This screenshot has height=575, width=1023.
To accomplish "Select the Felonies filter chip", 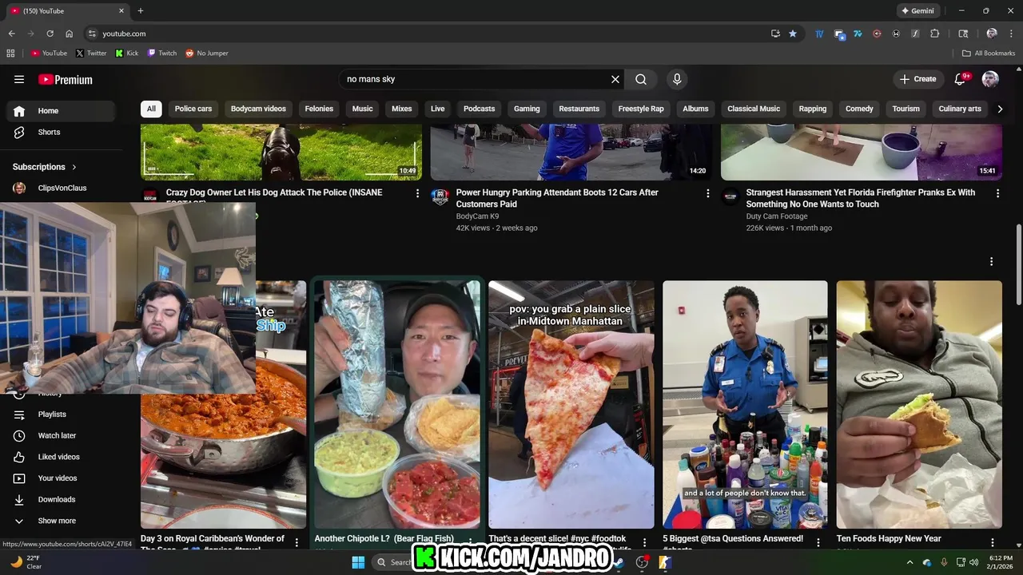I will click(x=319, y=109).
